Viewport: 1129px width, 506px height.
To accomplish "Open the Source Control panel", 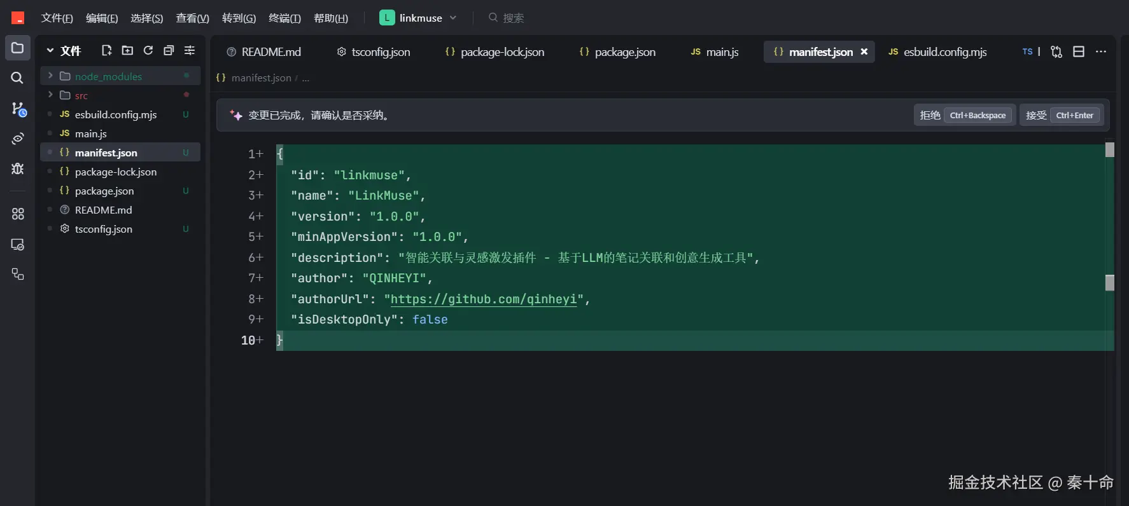I will (18, 109).
